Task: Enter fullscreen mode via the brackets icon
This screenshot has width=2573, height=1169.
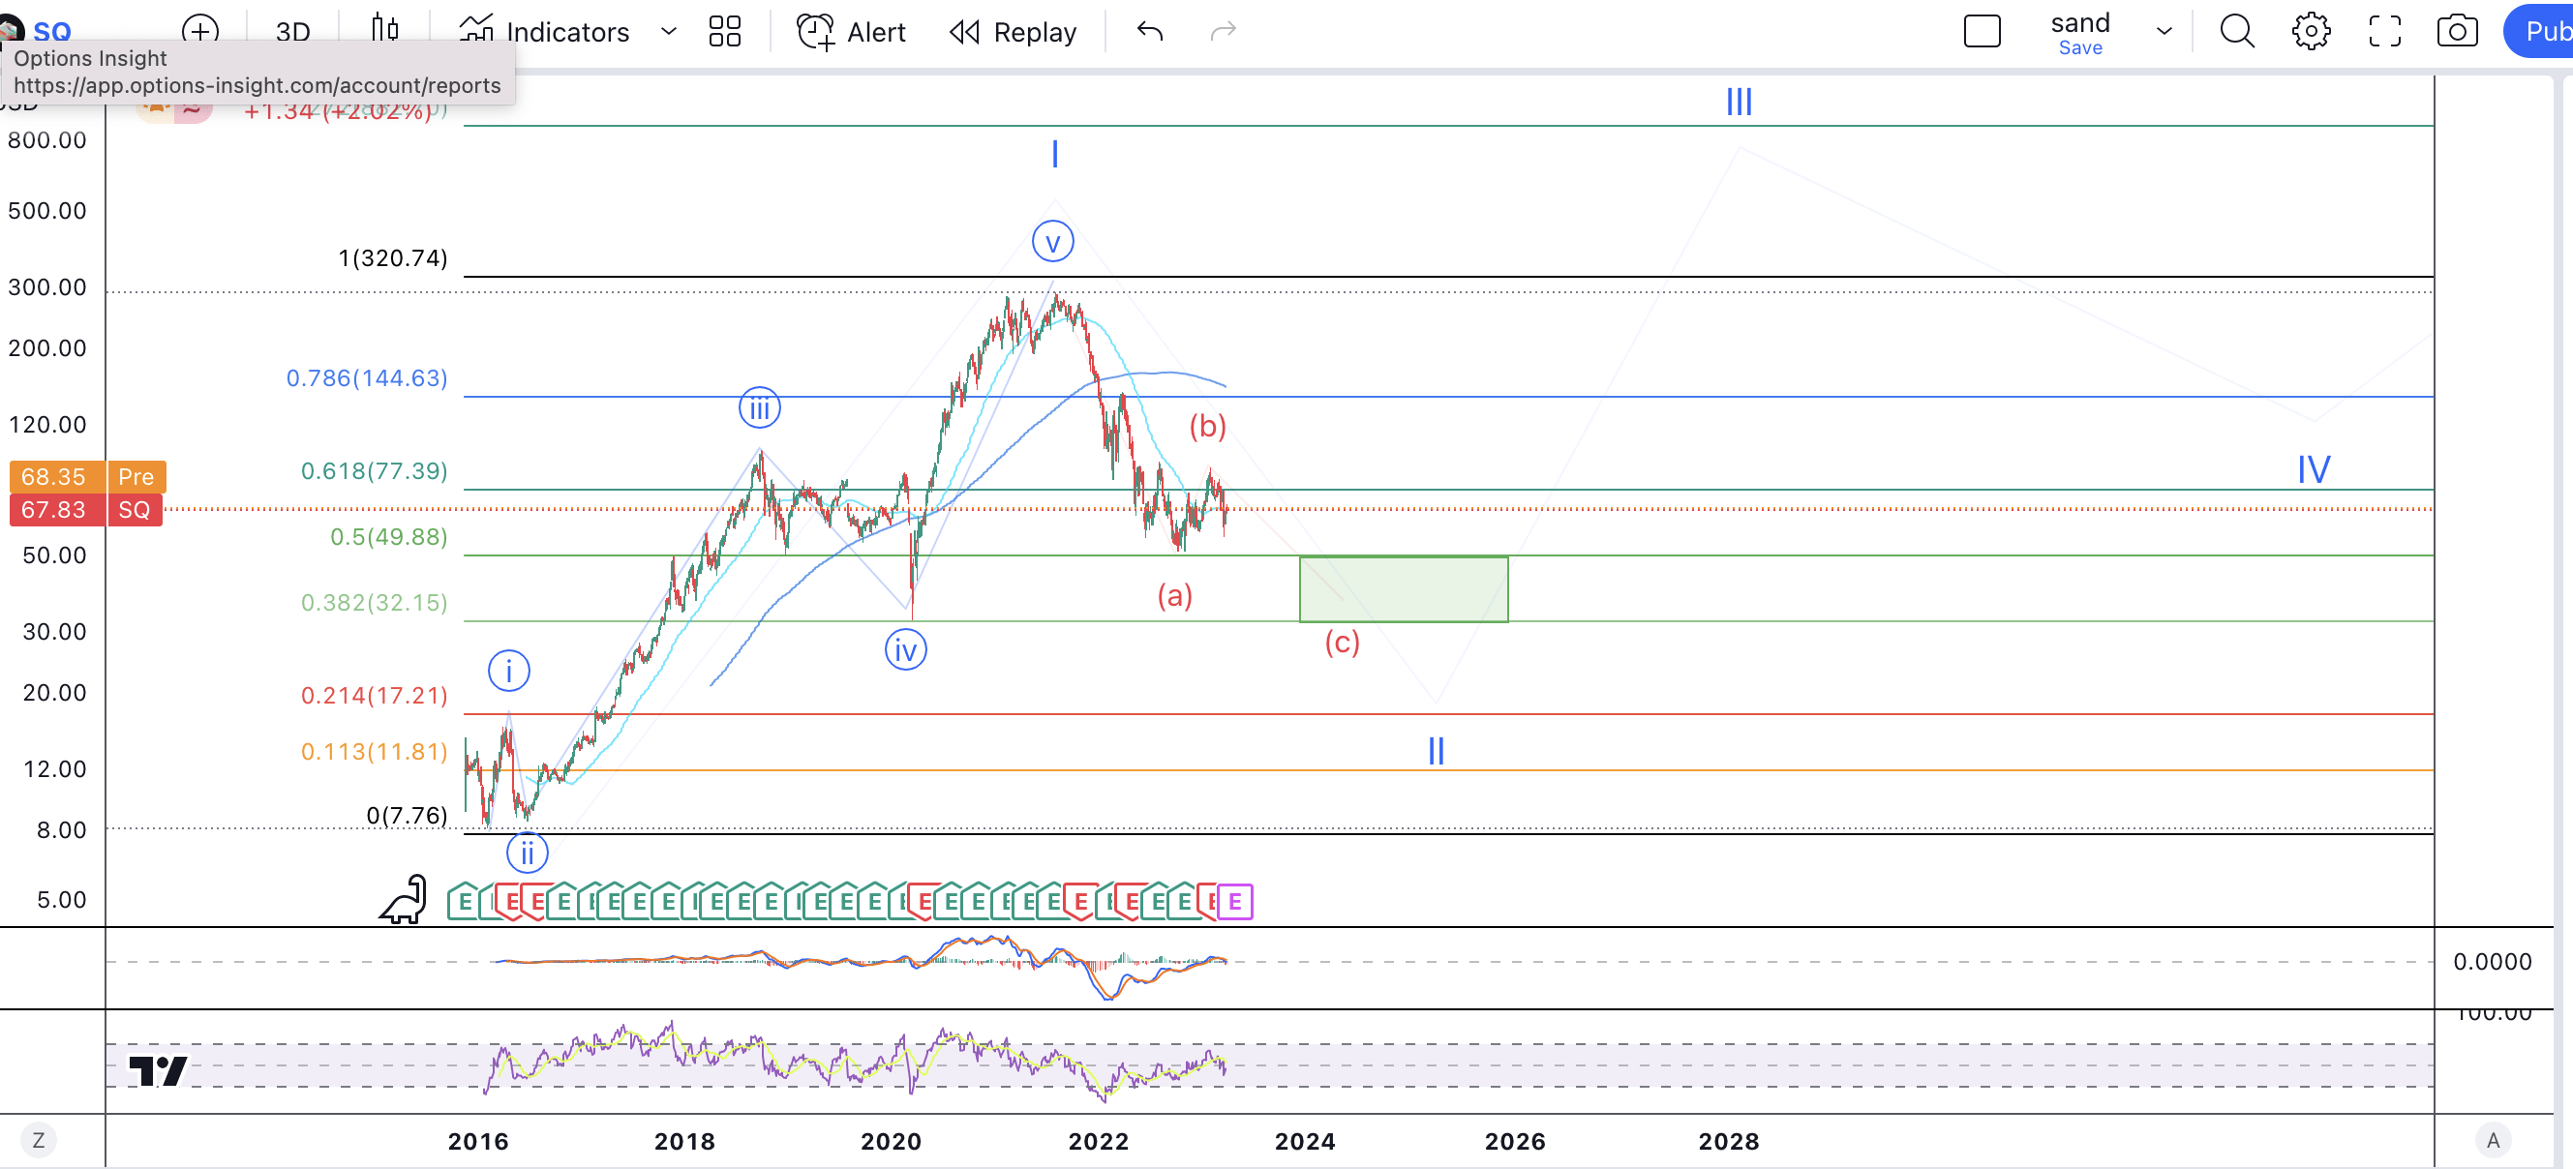Action: tap(2385, 31)
